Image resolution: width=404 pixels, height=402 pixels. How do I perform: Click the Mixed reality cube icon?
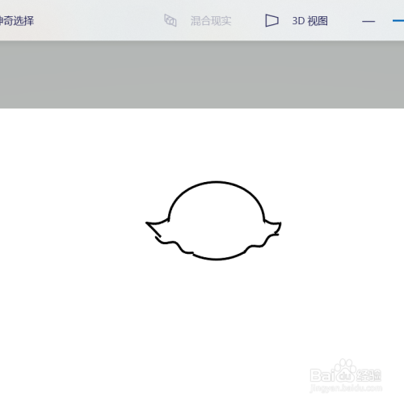[170, 21]
